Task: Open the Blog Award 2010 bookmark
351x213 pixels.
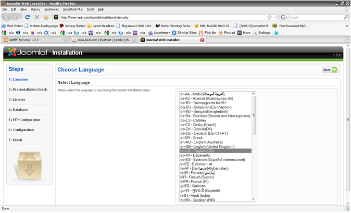Action: pyautogui.click(x=135, y=26)
